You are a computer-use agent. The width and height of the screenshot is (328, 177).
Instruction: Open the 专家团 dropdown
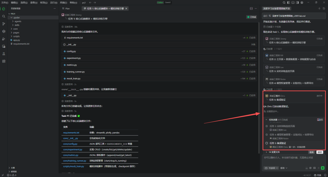271,168
